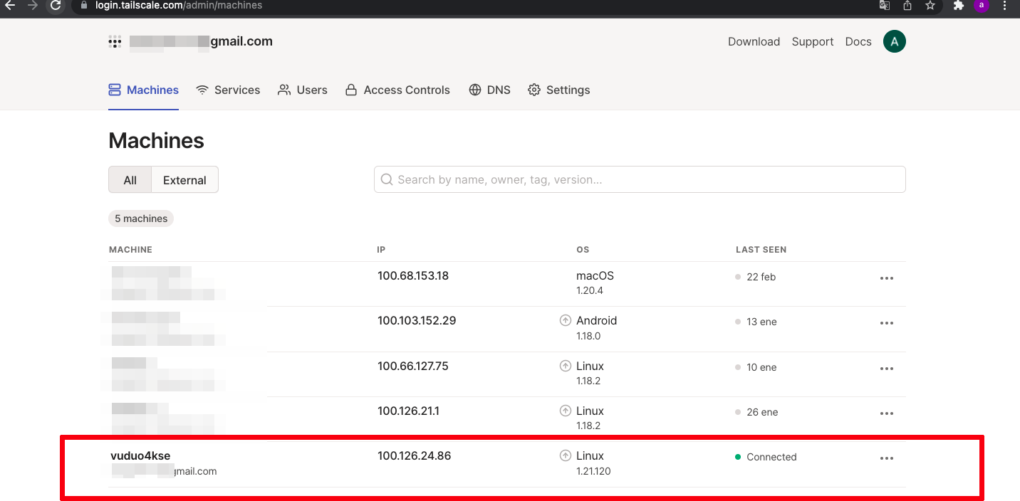
Task: Reload the page with browser refresh
Action: (x=56, y=6)
